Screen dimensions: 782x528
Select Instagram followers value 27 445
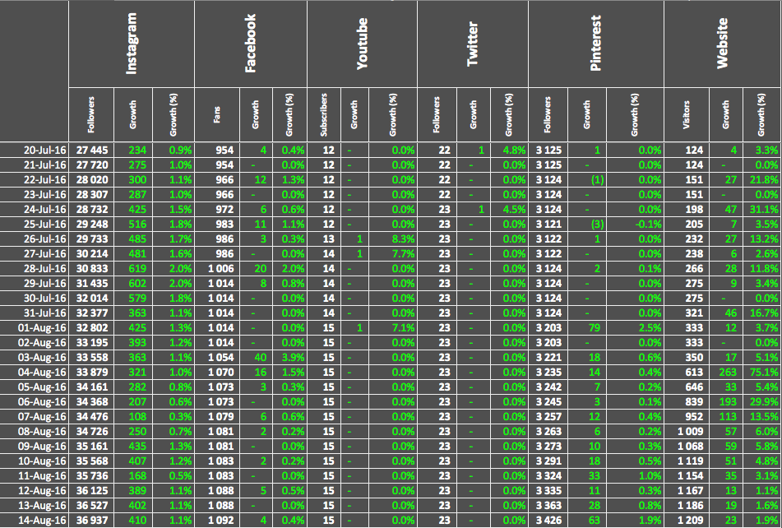(91, 150)
